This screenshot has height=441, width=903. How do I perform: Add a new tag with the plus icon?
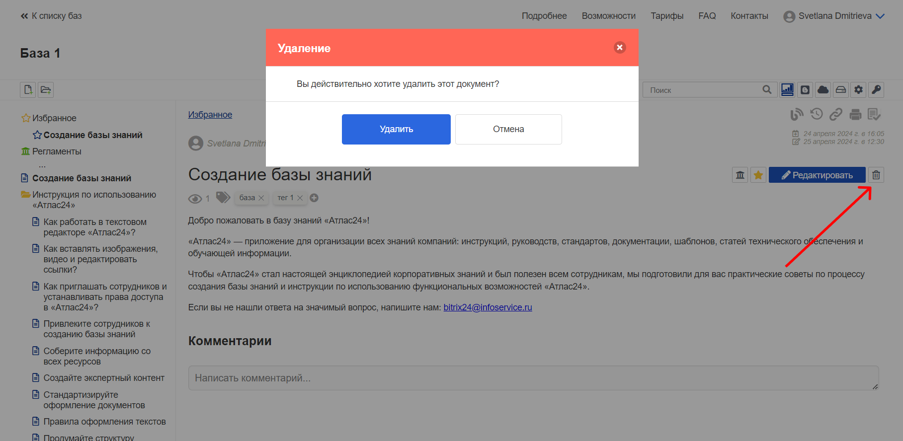314,198
